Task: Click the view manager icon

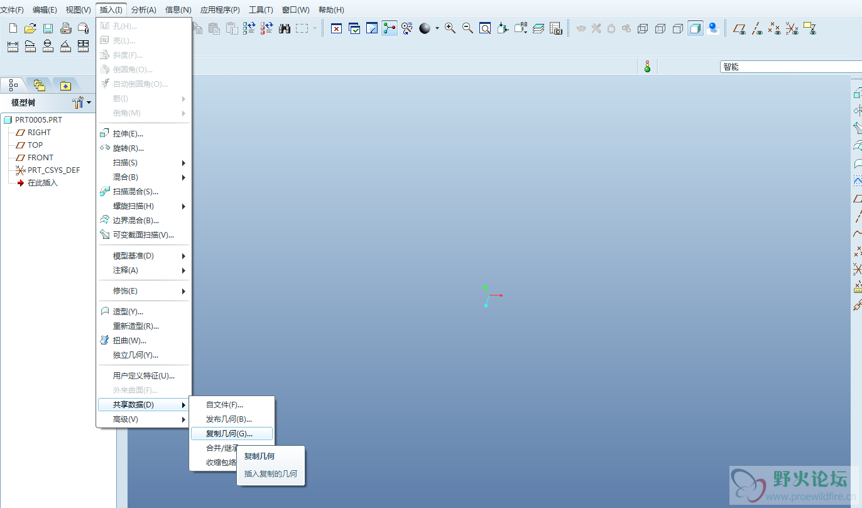Action: (x=555, y=28)
